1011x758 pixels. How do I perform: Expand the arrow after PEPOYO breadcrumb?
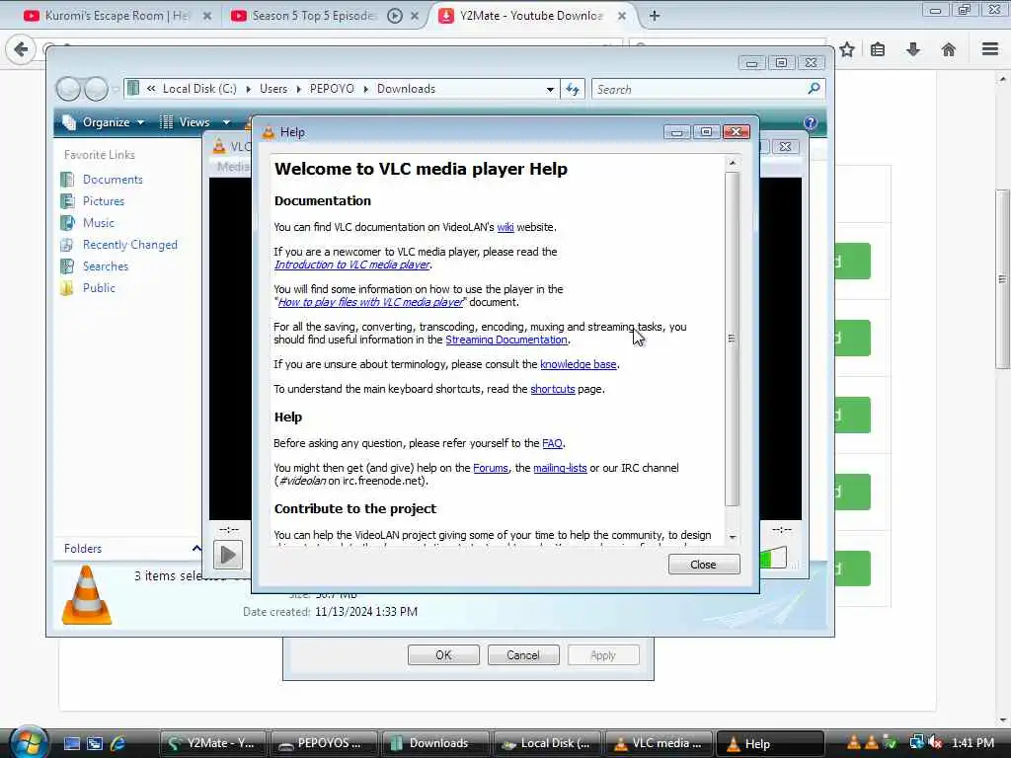365,90
